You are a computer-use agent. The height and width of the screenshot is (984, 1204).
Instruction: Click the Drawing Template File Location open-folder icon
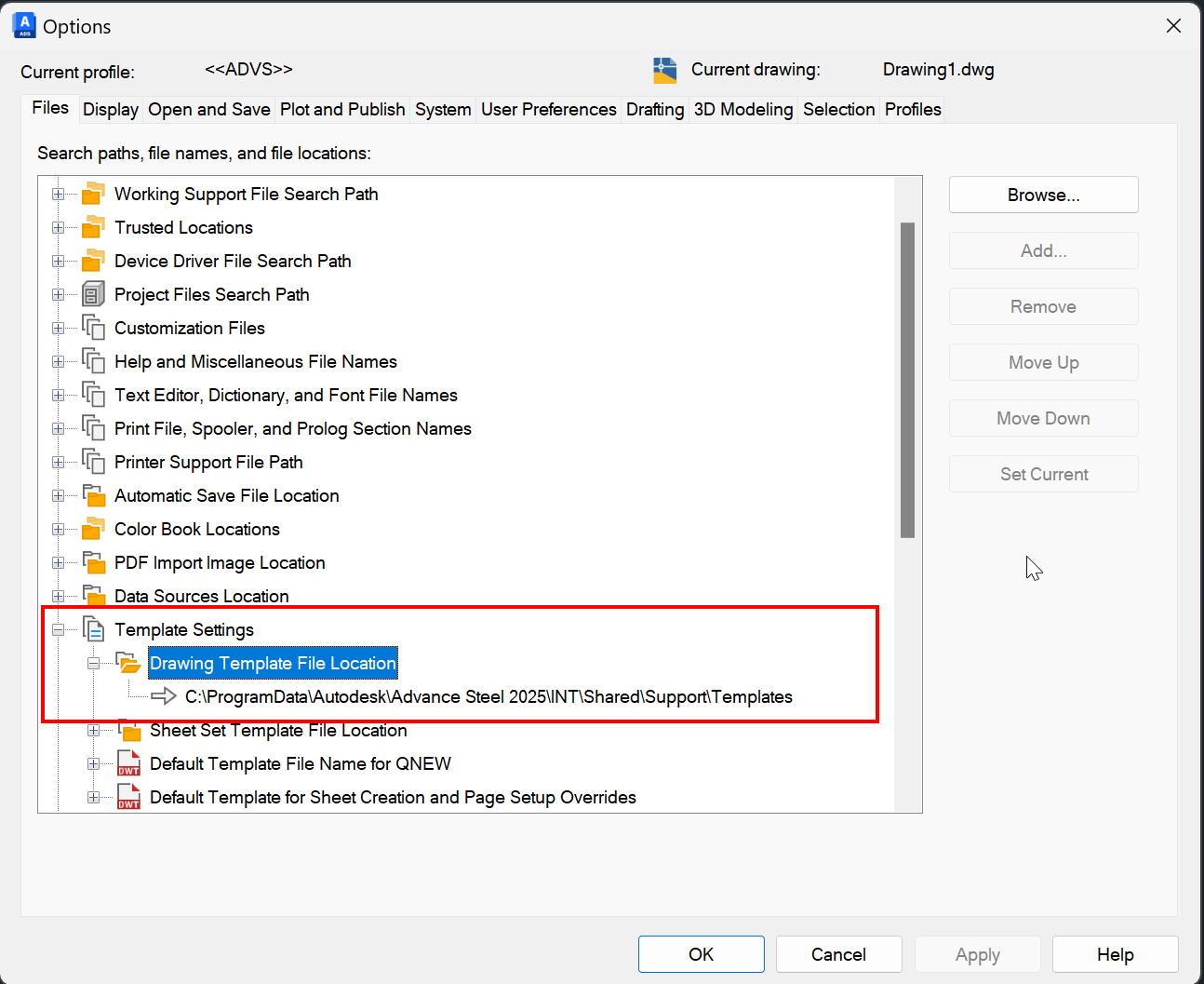(128, 663)
